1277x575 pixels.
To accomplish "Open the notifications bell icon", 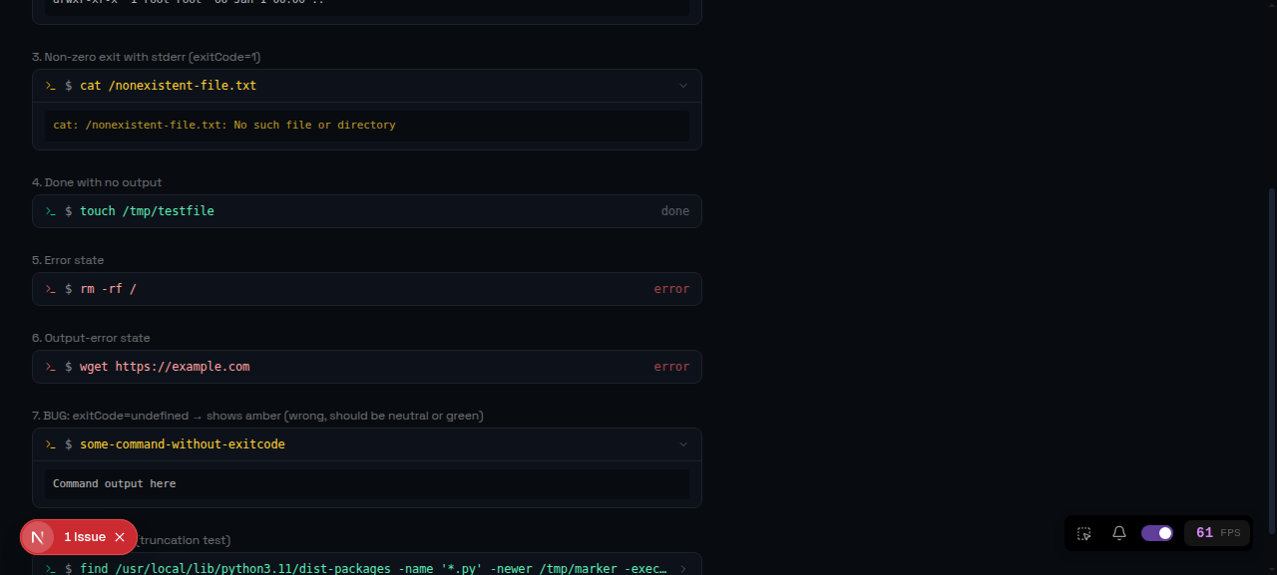I will [x=1119, y=533].
